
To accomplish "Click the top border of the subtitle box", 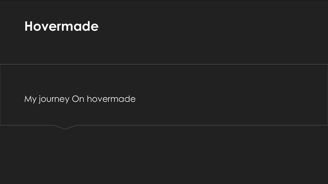I will 164,64.
